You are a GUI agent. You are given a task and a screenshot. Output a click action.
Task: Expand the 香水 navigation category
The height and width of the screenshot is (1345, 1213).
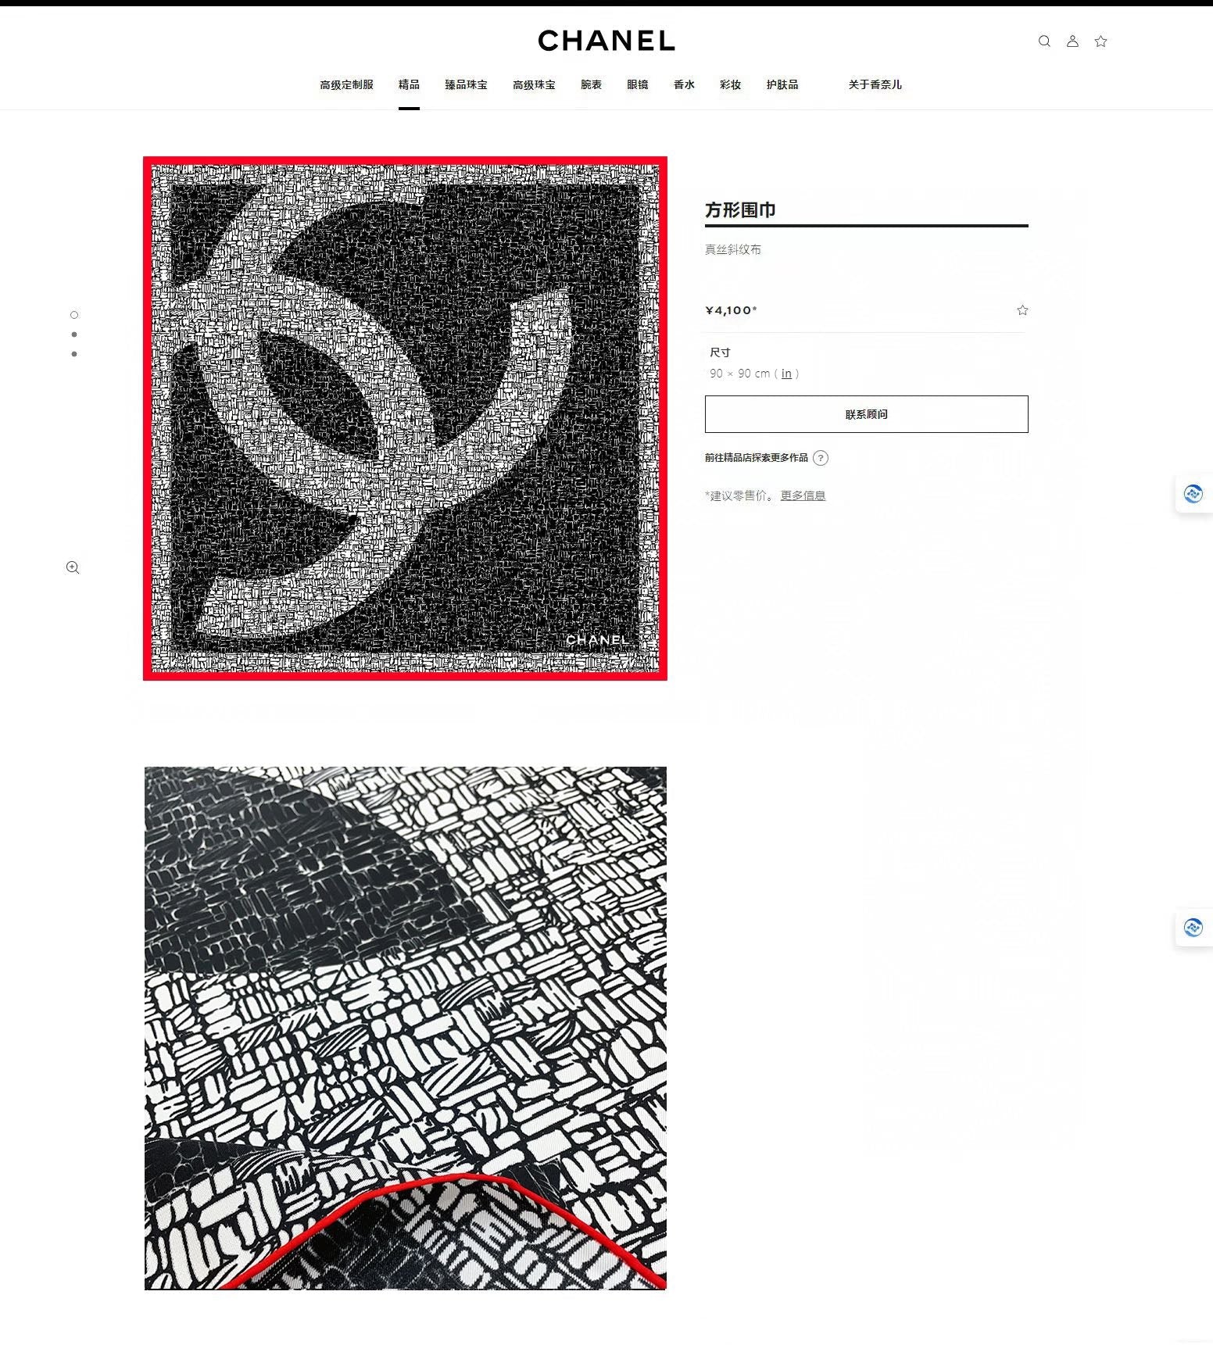pos(684,84)
